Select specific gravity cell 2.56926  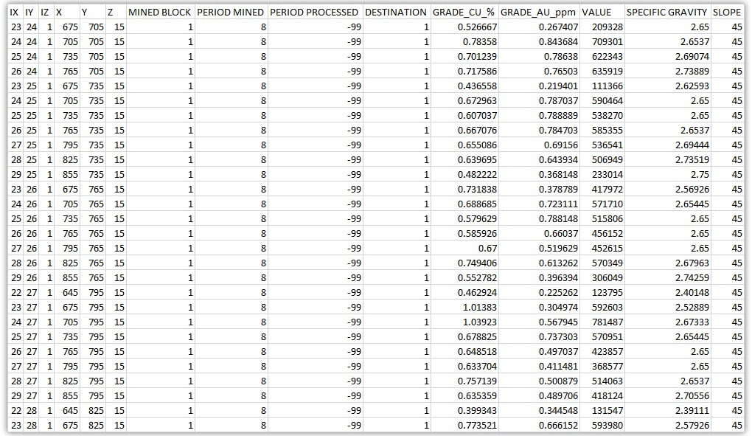667,190
